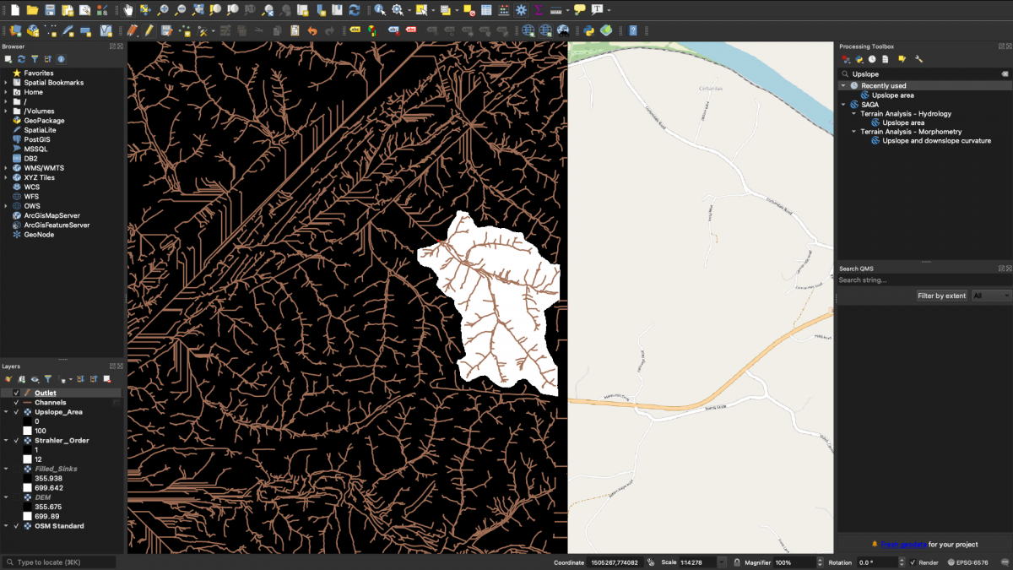This screenshot has width=1013, height=570.
Task: Enable the DEM layer checkbox
Action: pyautogui.click(x=16, y=497)
